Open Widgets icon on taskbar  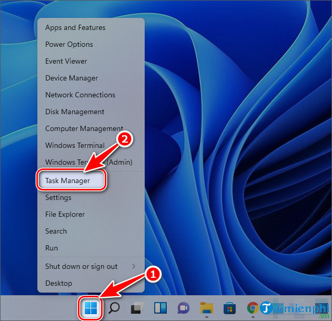tap(160, 308)
